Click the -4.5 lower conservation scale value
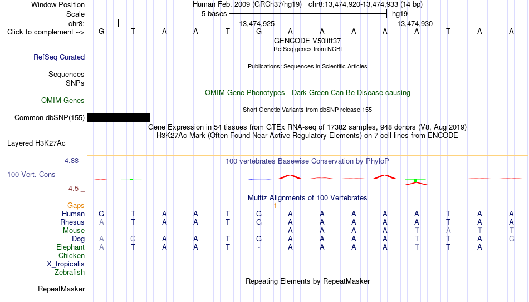Viewport: 529px width, 302px height. click(x=72, y=189)
